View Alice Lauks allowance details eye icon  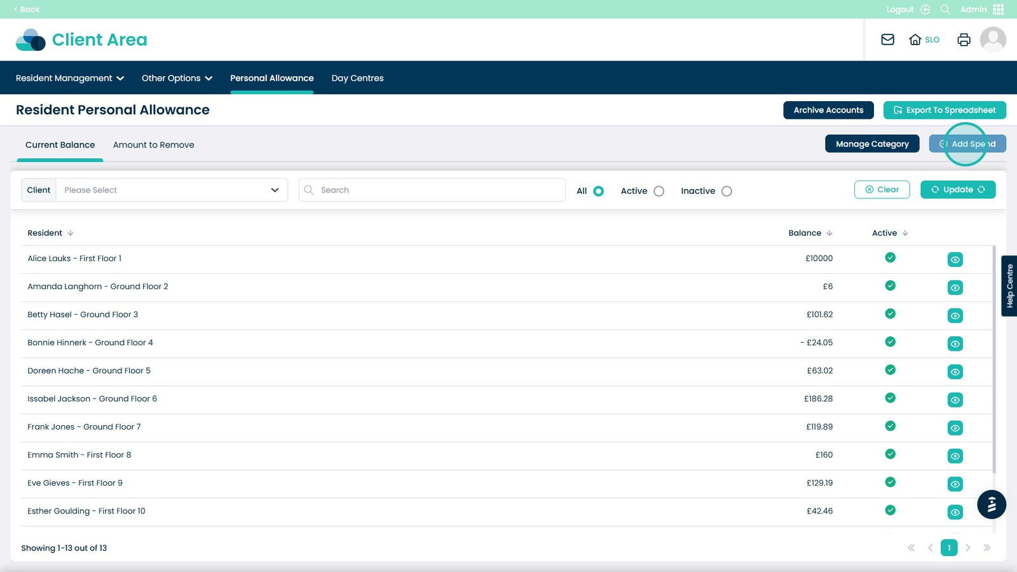point(955,259)
